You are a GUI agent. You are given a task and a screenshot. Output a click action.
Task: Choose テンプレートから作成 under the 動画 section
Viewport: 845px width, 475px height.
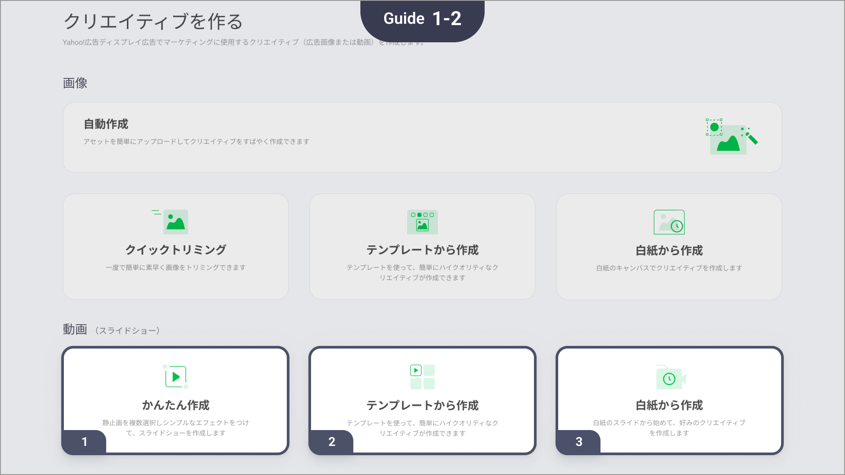tap(422, 405)
